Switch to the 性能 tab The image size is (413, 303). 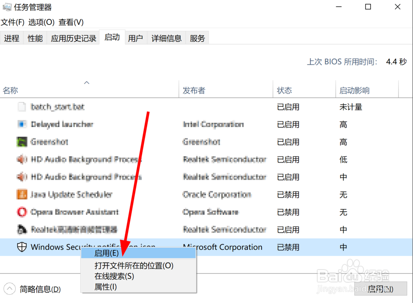35,38
